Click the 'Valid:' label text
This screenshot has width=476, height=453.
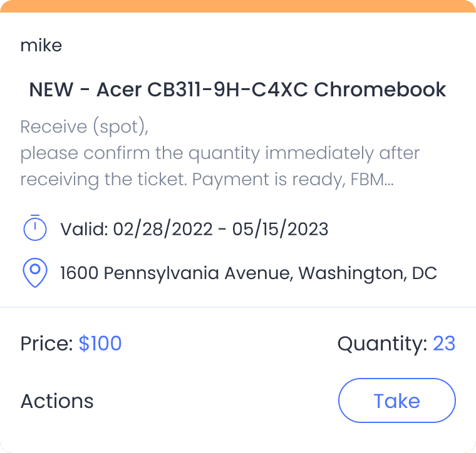click(x=84, y=229)
